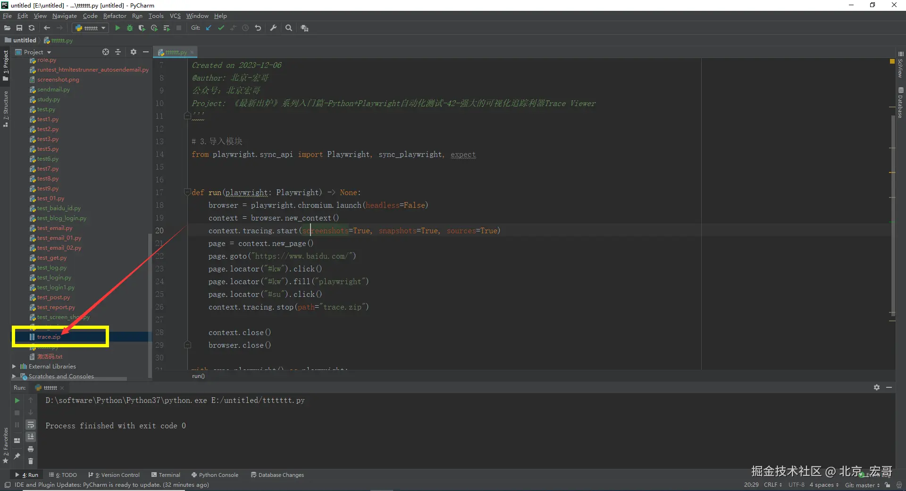Open settings with the wrench icon
The image size is (906, 491).
click(273, 28)
